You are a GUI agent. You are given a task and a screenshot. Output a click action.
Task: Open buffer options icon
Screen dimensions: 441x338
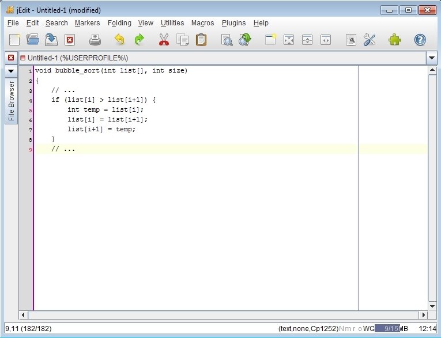350,40
